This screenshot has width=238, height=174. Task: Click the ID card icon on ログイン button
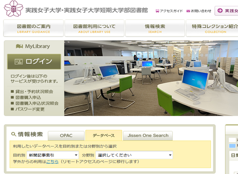pyautogui.click(x=18, y=62)
